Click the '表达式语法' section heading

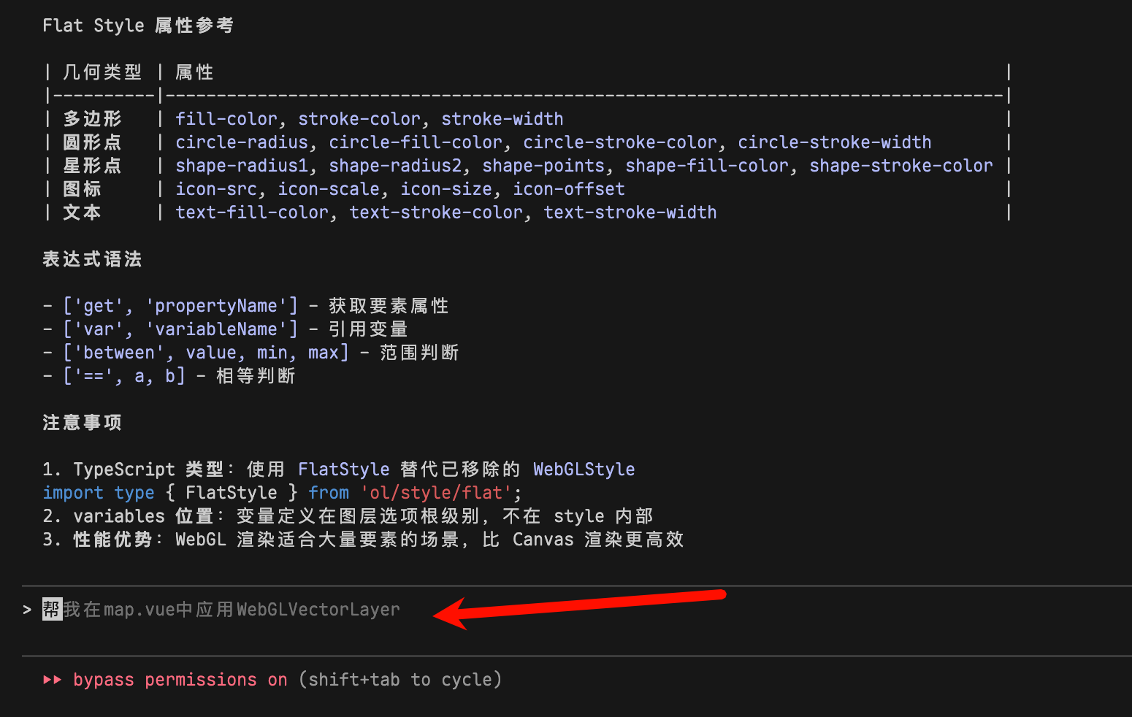tap(92, 259)
